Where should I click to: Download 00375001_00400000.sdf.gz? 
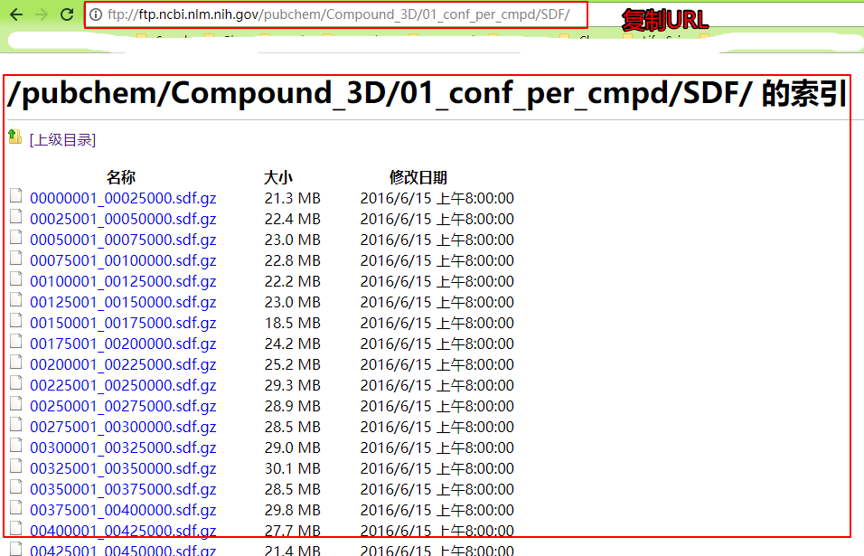coord(123,510)
